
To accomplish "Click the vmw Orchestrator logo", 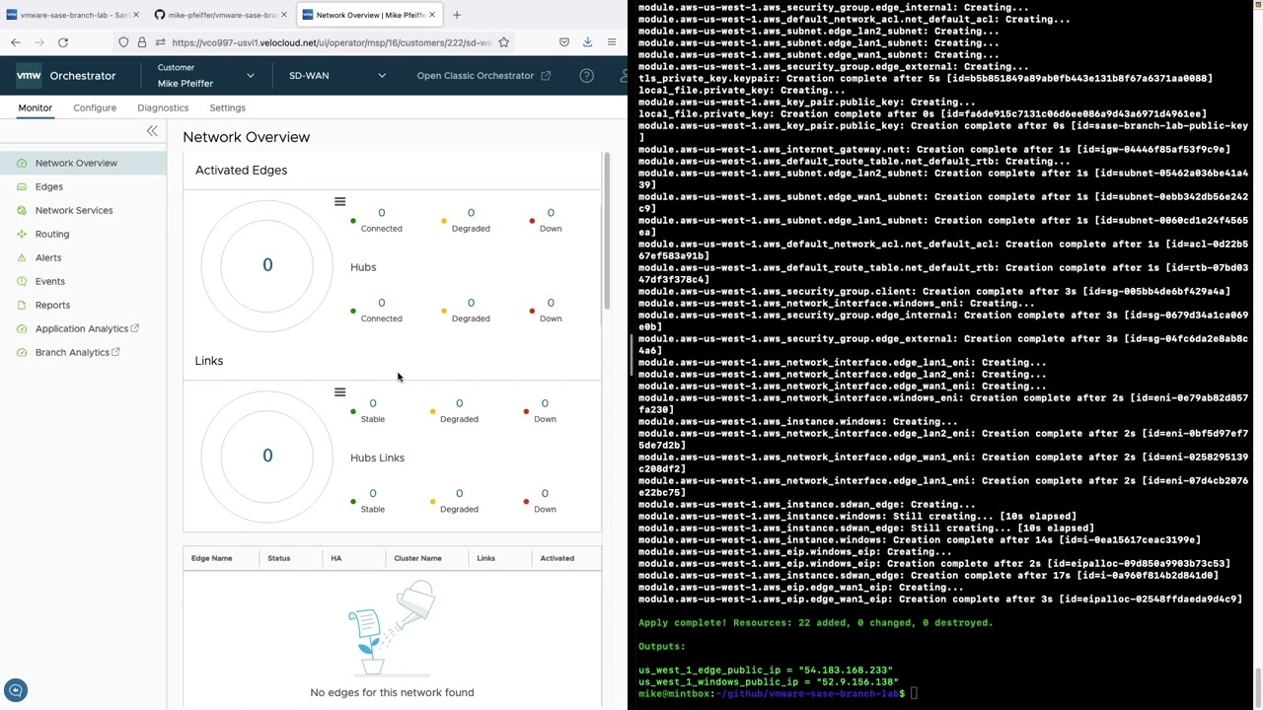I will tap(66, 76).
